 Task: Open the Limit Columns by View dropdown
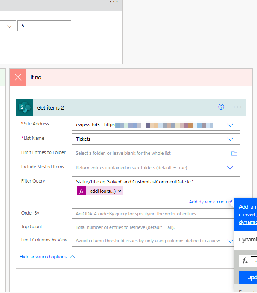click(230, 241)
